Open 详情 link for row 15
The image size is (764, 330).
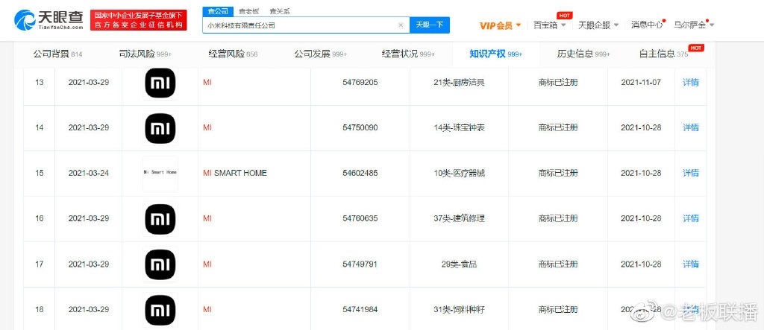(x=690, y=173)
